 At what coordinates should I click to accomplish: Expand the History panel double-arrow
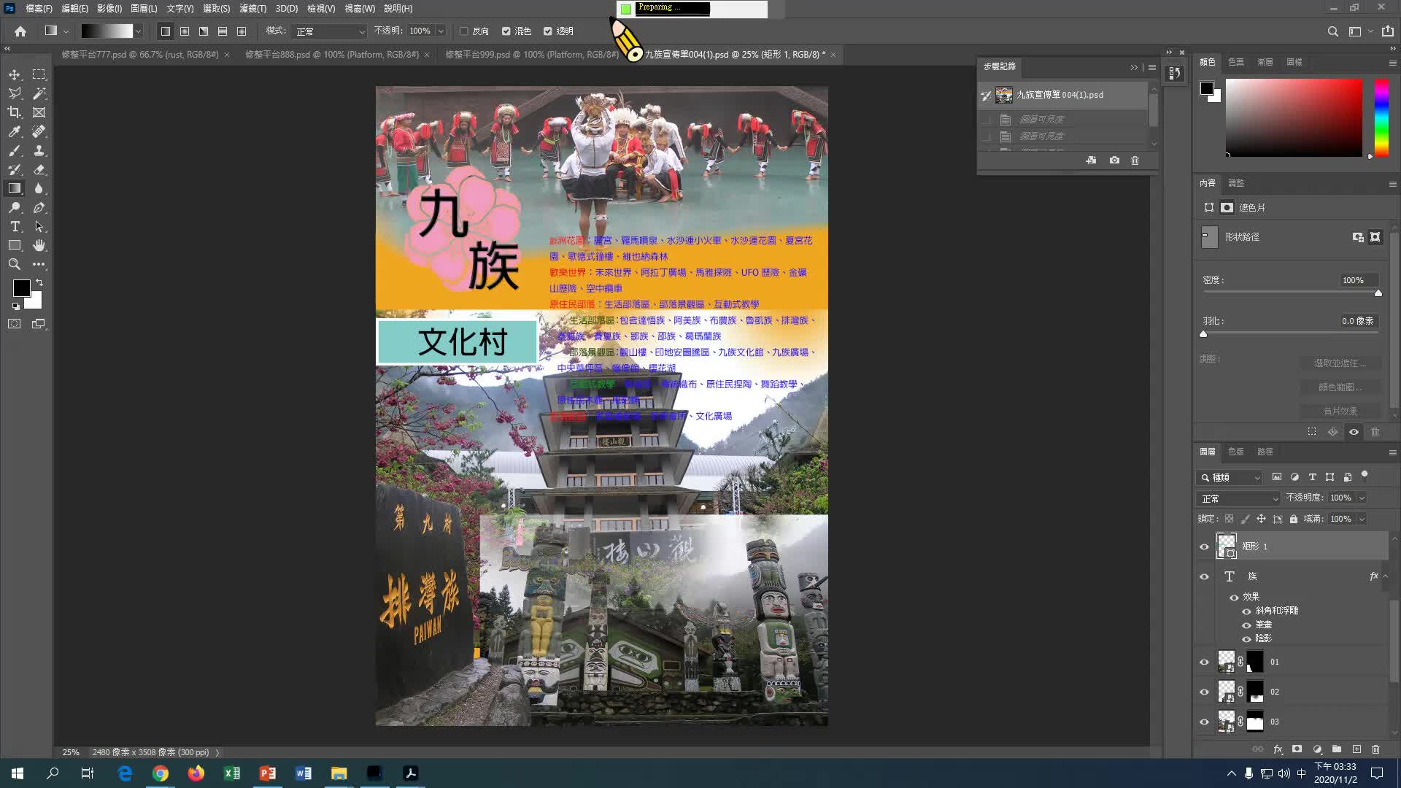pyautogui.click(x=1134, y=67)
